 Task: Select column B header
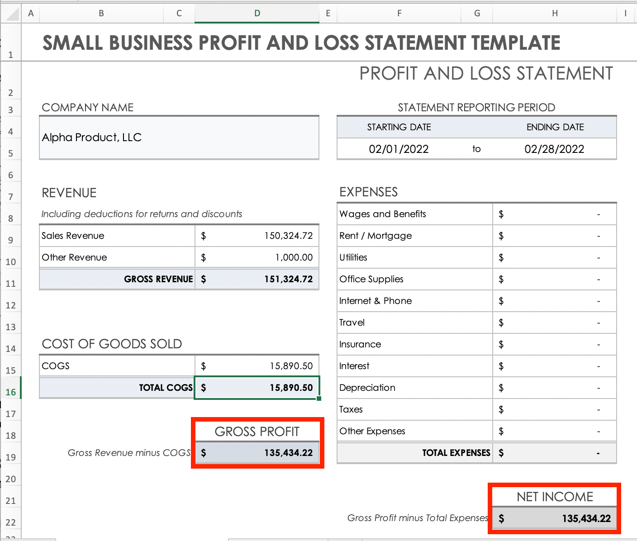[101, 13]
